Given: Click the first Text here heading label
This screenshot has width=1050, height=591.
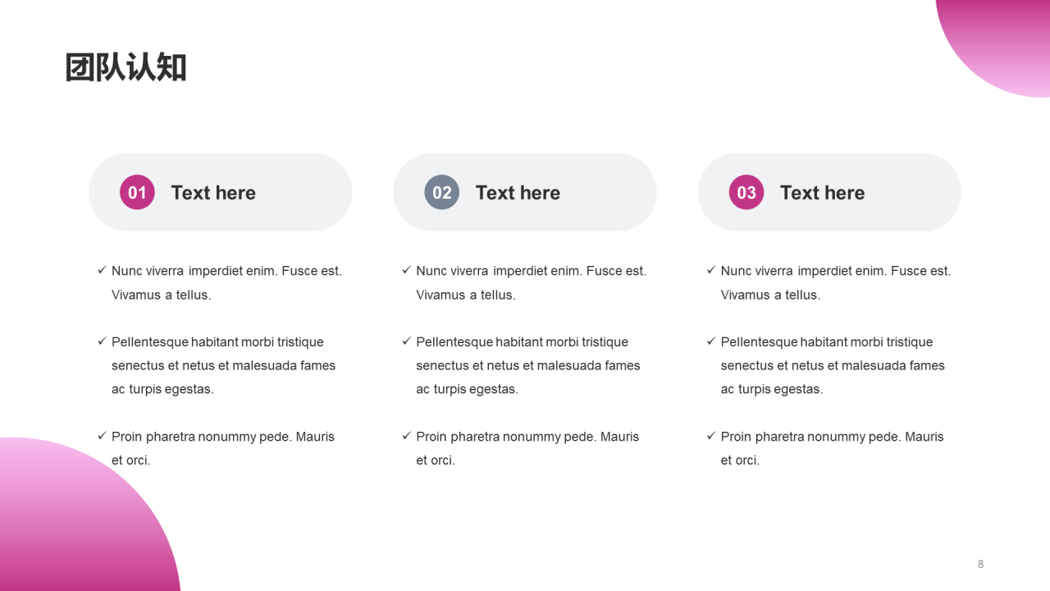Looking at the screenshot, I should [x=213, y=193].
